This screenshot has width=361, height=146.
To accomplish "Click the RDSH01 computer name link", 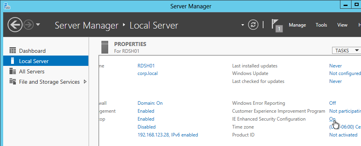I will [x=146, y=66].
